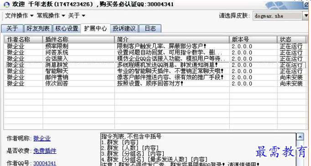The width and height of the screenshot is (311, 166).
Task: Select the 扩展中心 tab
Action: (x=95, y=29)
